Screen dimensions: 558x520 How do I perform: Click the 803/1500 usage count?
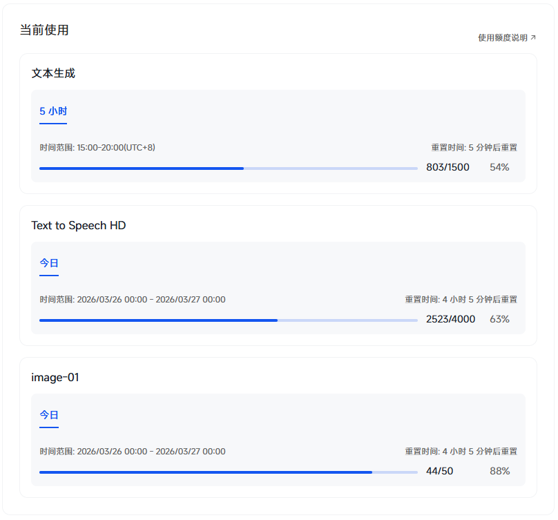coord(448,167)
